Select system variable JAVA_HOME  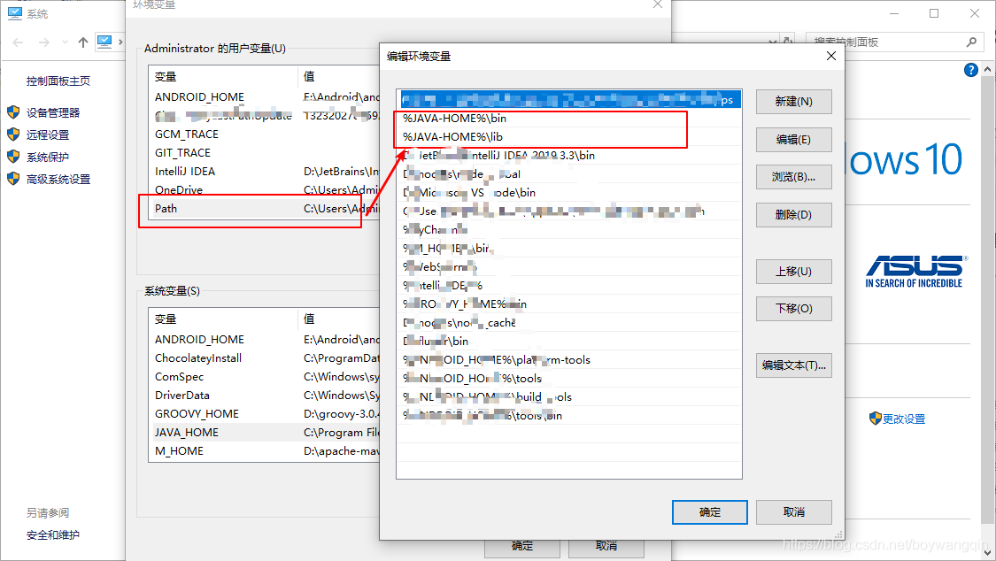(x=264, y=432)
